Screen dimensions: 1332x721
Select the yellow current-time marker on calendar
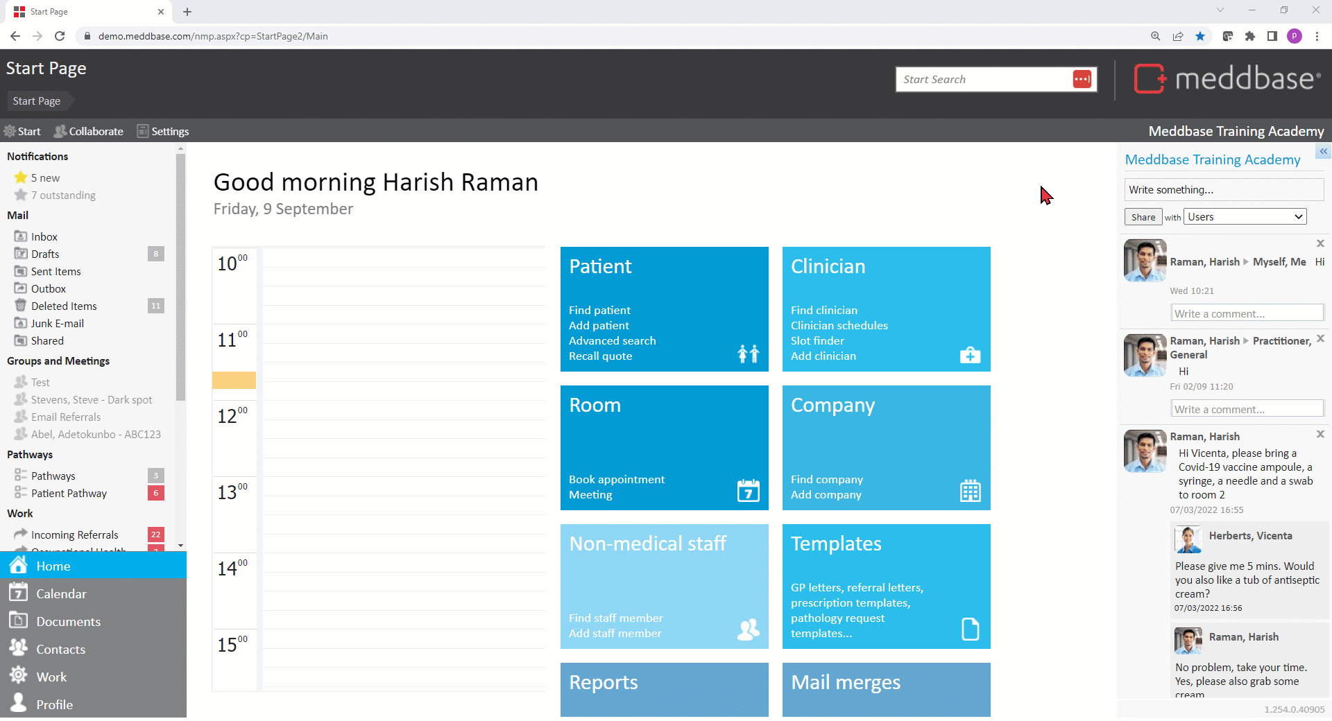click(x=234, y=380)
